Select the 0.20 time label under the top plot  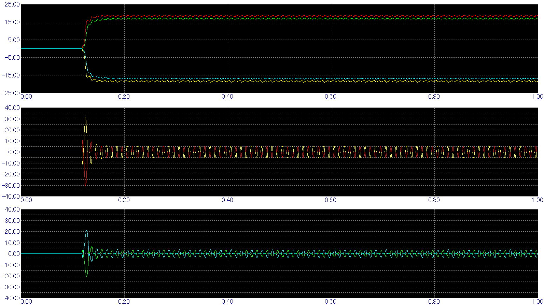[x=124, y=97]
